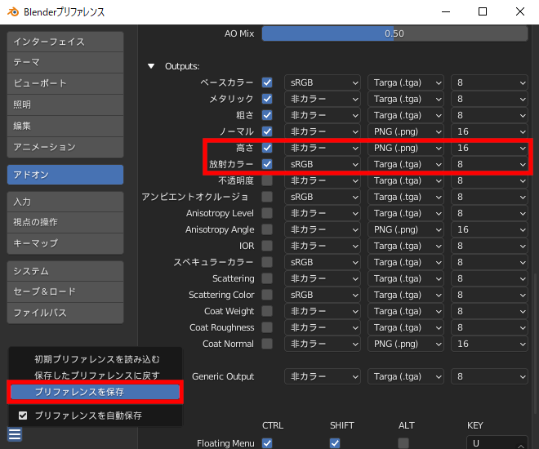Switch to 編集 preferences tab

click(x=65, y=126)
